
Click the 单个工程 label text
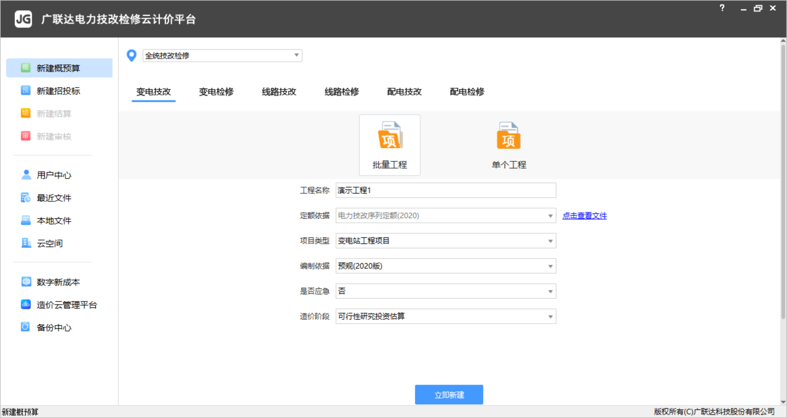(509, 165)
